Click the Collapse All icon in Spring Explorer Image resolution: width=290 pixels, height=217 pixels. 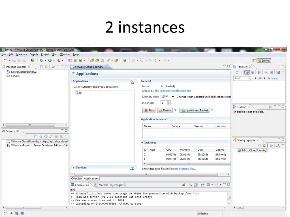(259, 146)
